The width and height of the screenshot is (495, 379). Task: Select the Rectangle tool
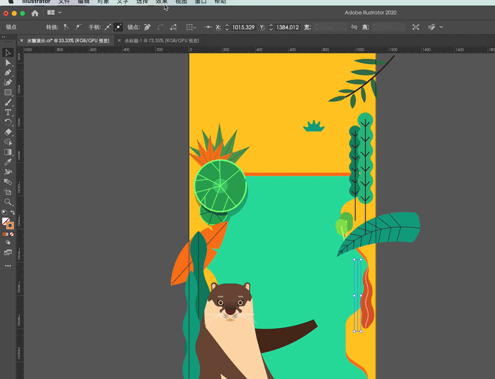point(8,93)
